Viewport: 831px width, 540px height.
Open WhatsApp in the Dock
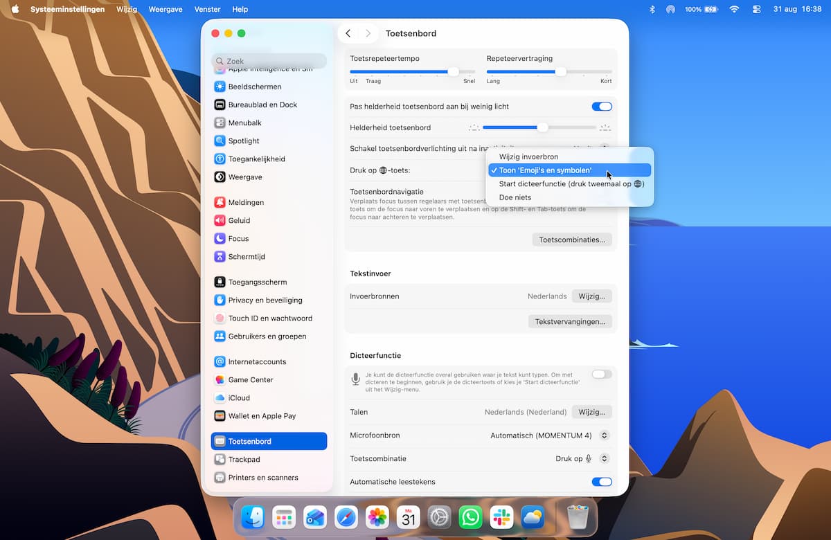[471, 516]
